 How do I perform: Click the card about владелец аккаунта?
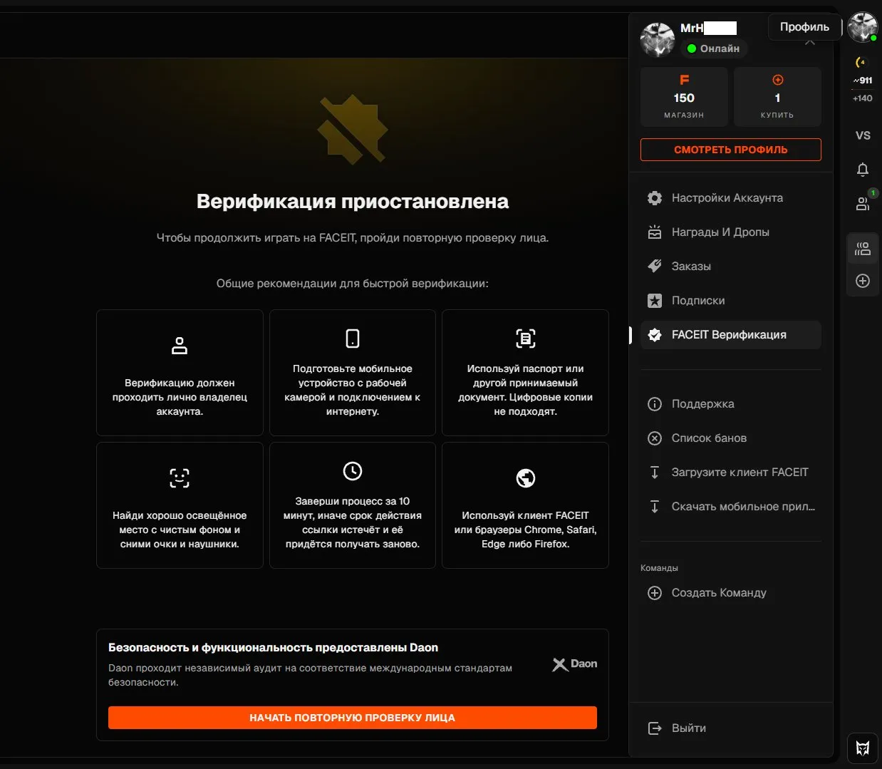pyautogui.click(x=180, y=373)
